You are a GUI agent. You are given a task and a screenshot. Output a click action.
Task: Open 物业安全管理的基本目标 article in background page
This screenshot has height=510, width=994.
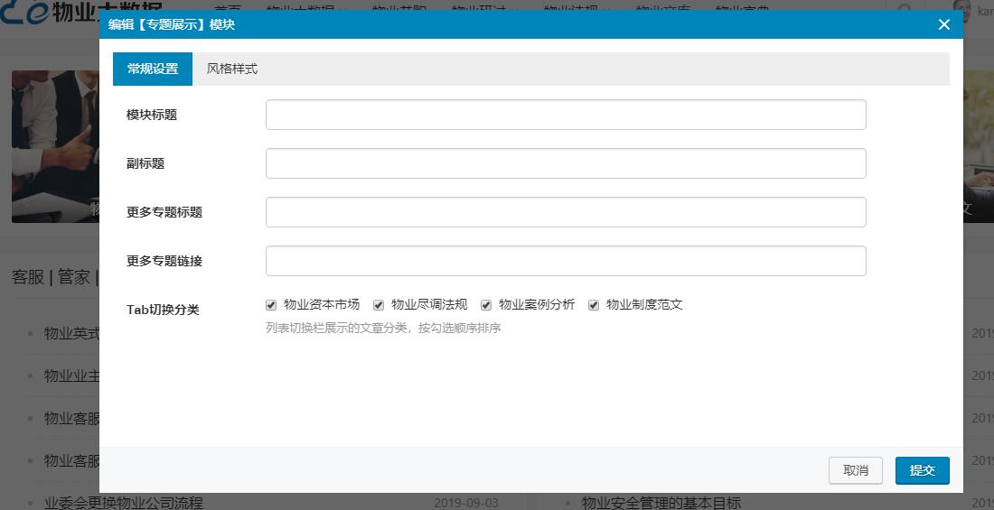pos(661,503)
